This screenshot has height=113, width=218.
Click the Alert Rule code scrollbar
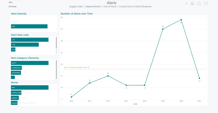pyautogui.click(x=56, y=43)
